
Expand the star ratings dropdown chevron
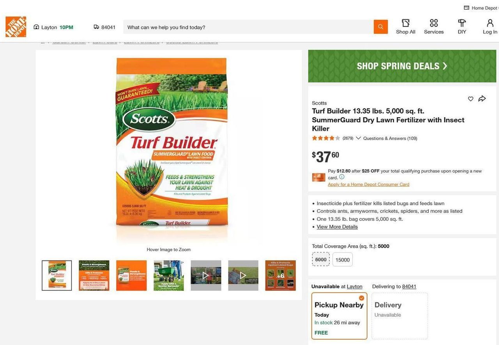(358, 138)
